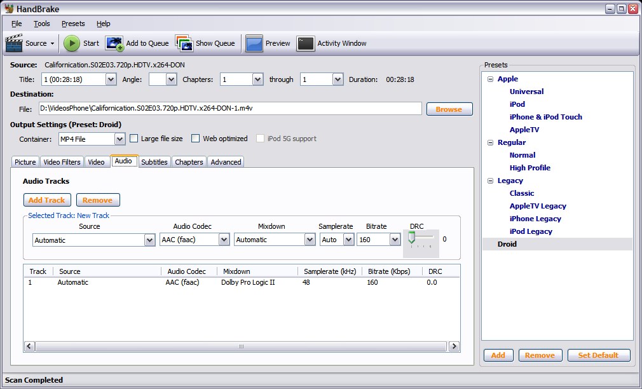Switch to the Chapters tab
642x389 pixels.
pos(189,162)
